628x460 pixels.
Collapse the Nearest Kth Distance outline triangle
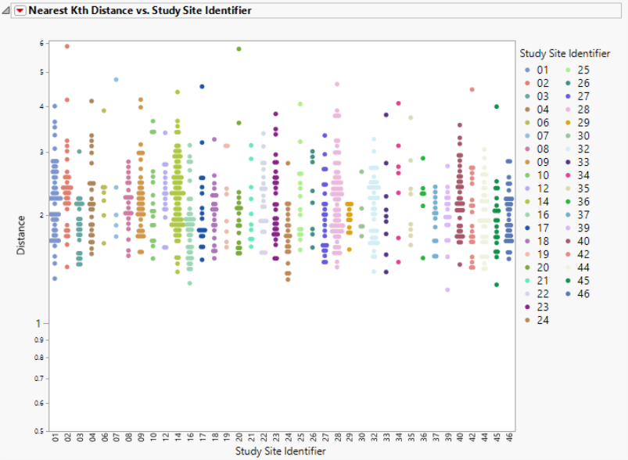5,11
